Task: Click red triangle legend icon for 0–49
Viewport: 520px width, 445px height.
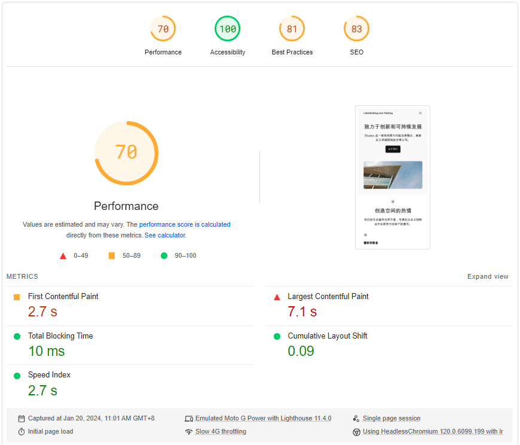Action: coord(63,256)
